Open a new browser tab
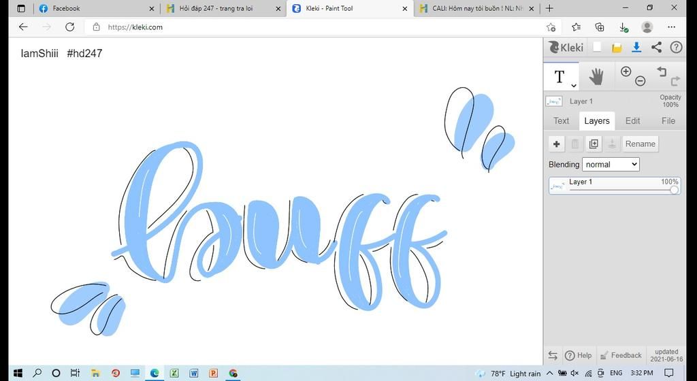Image resolution: width=697 pixels, height=381 pixels. point(549,8)
